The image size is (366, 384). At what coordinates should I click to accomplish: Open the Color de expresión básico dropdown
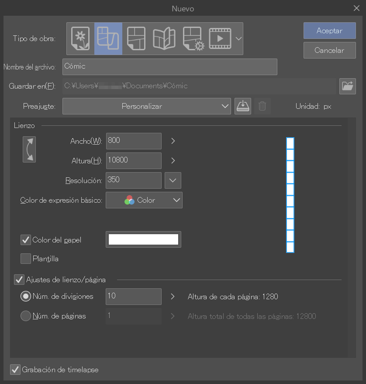[144, 200]
